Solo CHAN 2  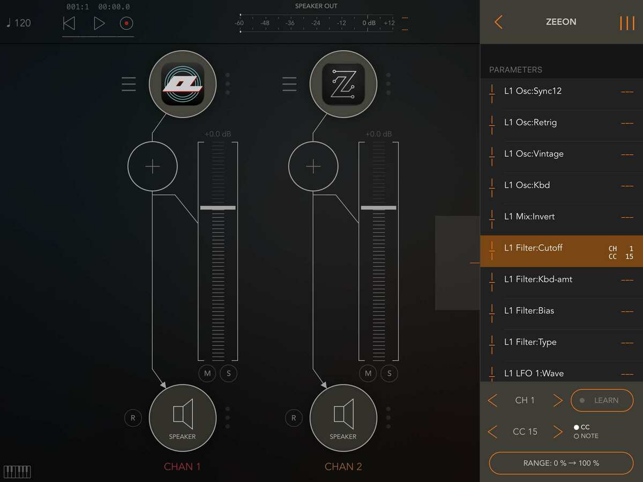[x=390, y=373]
